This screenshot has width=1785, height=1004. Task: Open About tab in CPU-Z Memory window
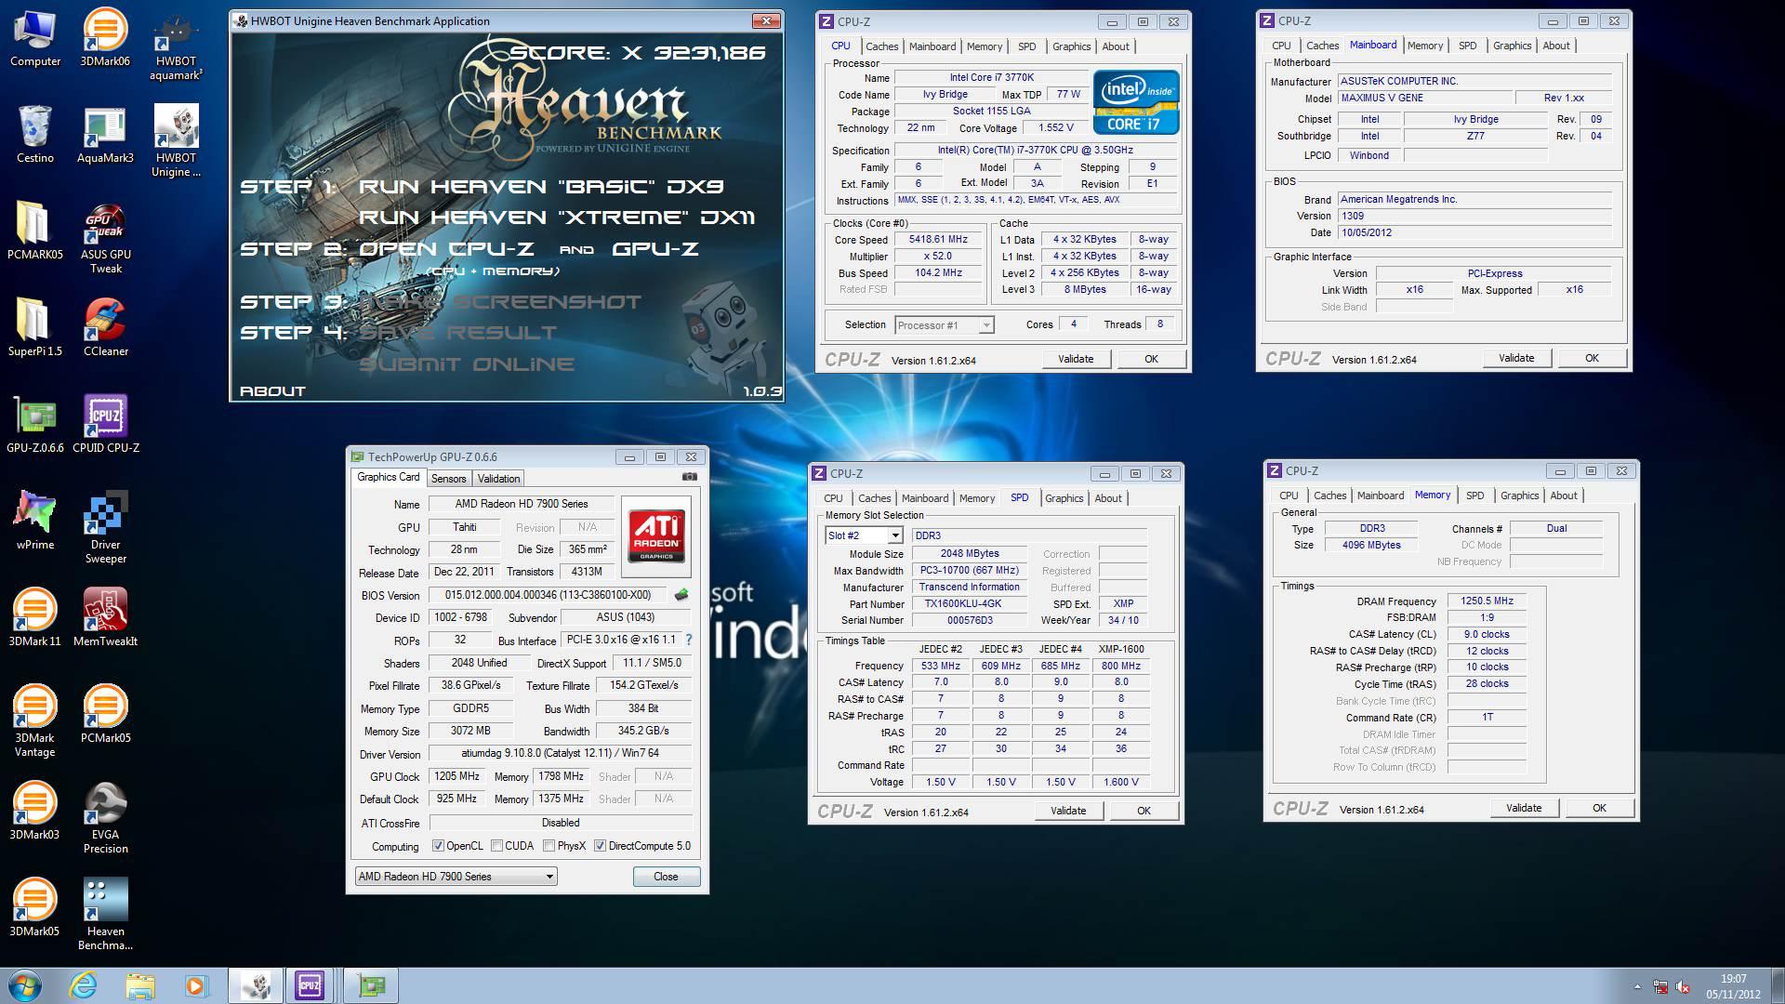pos(1563,495)
